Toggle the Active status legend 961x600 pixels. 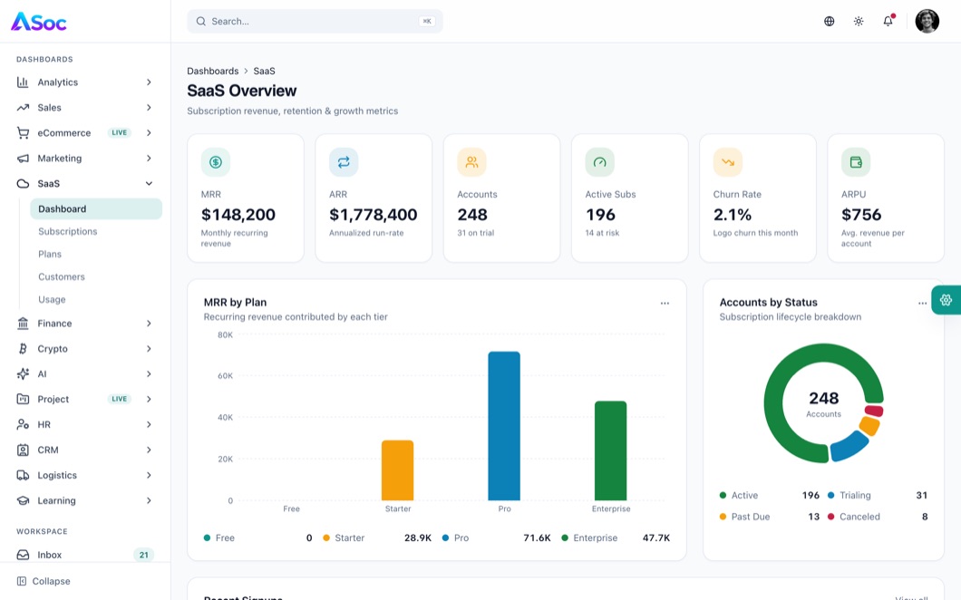coord(769,495)
